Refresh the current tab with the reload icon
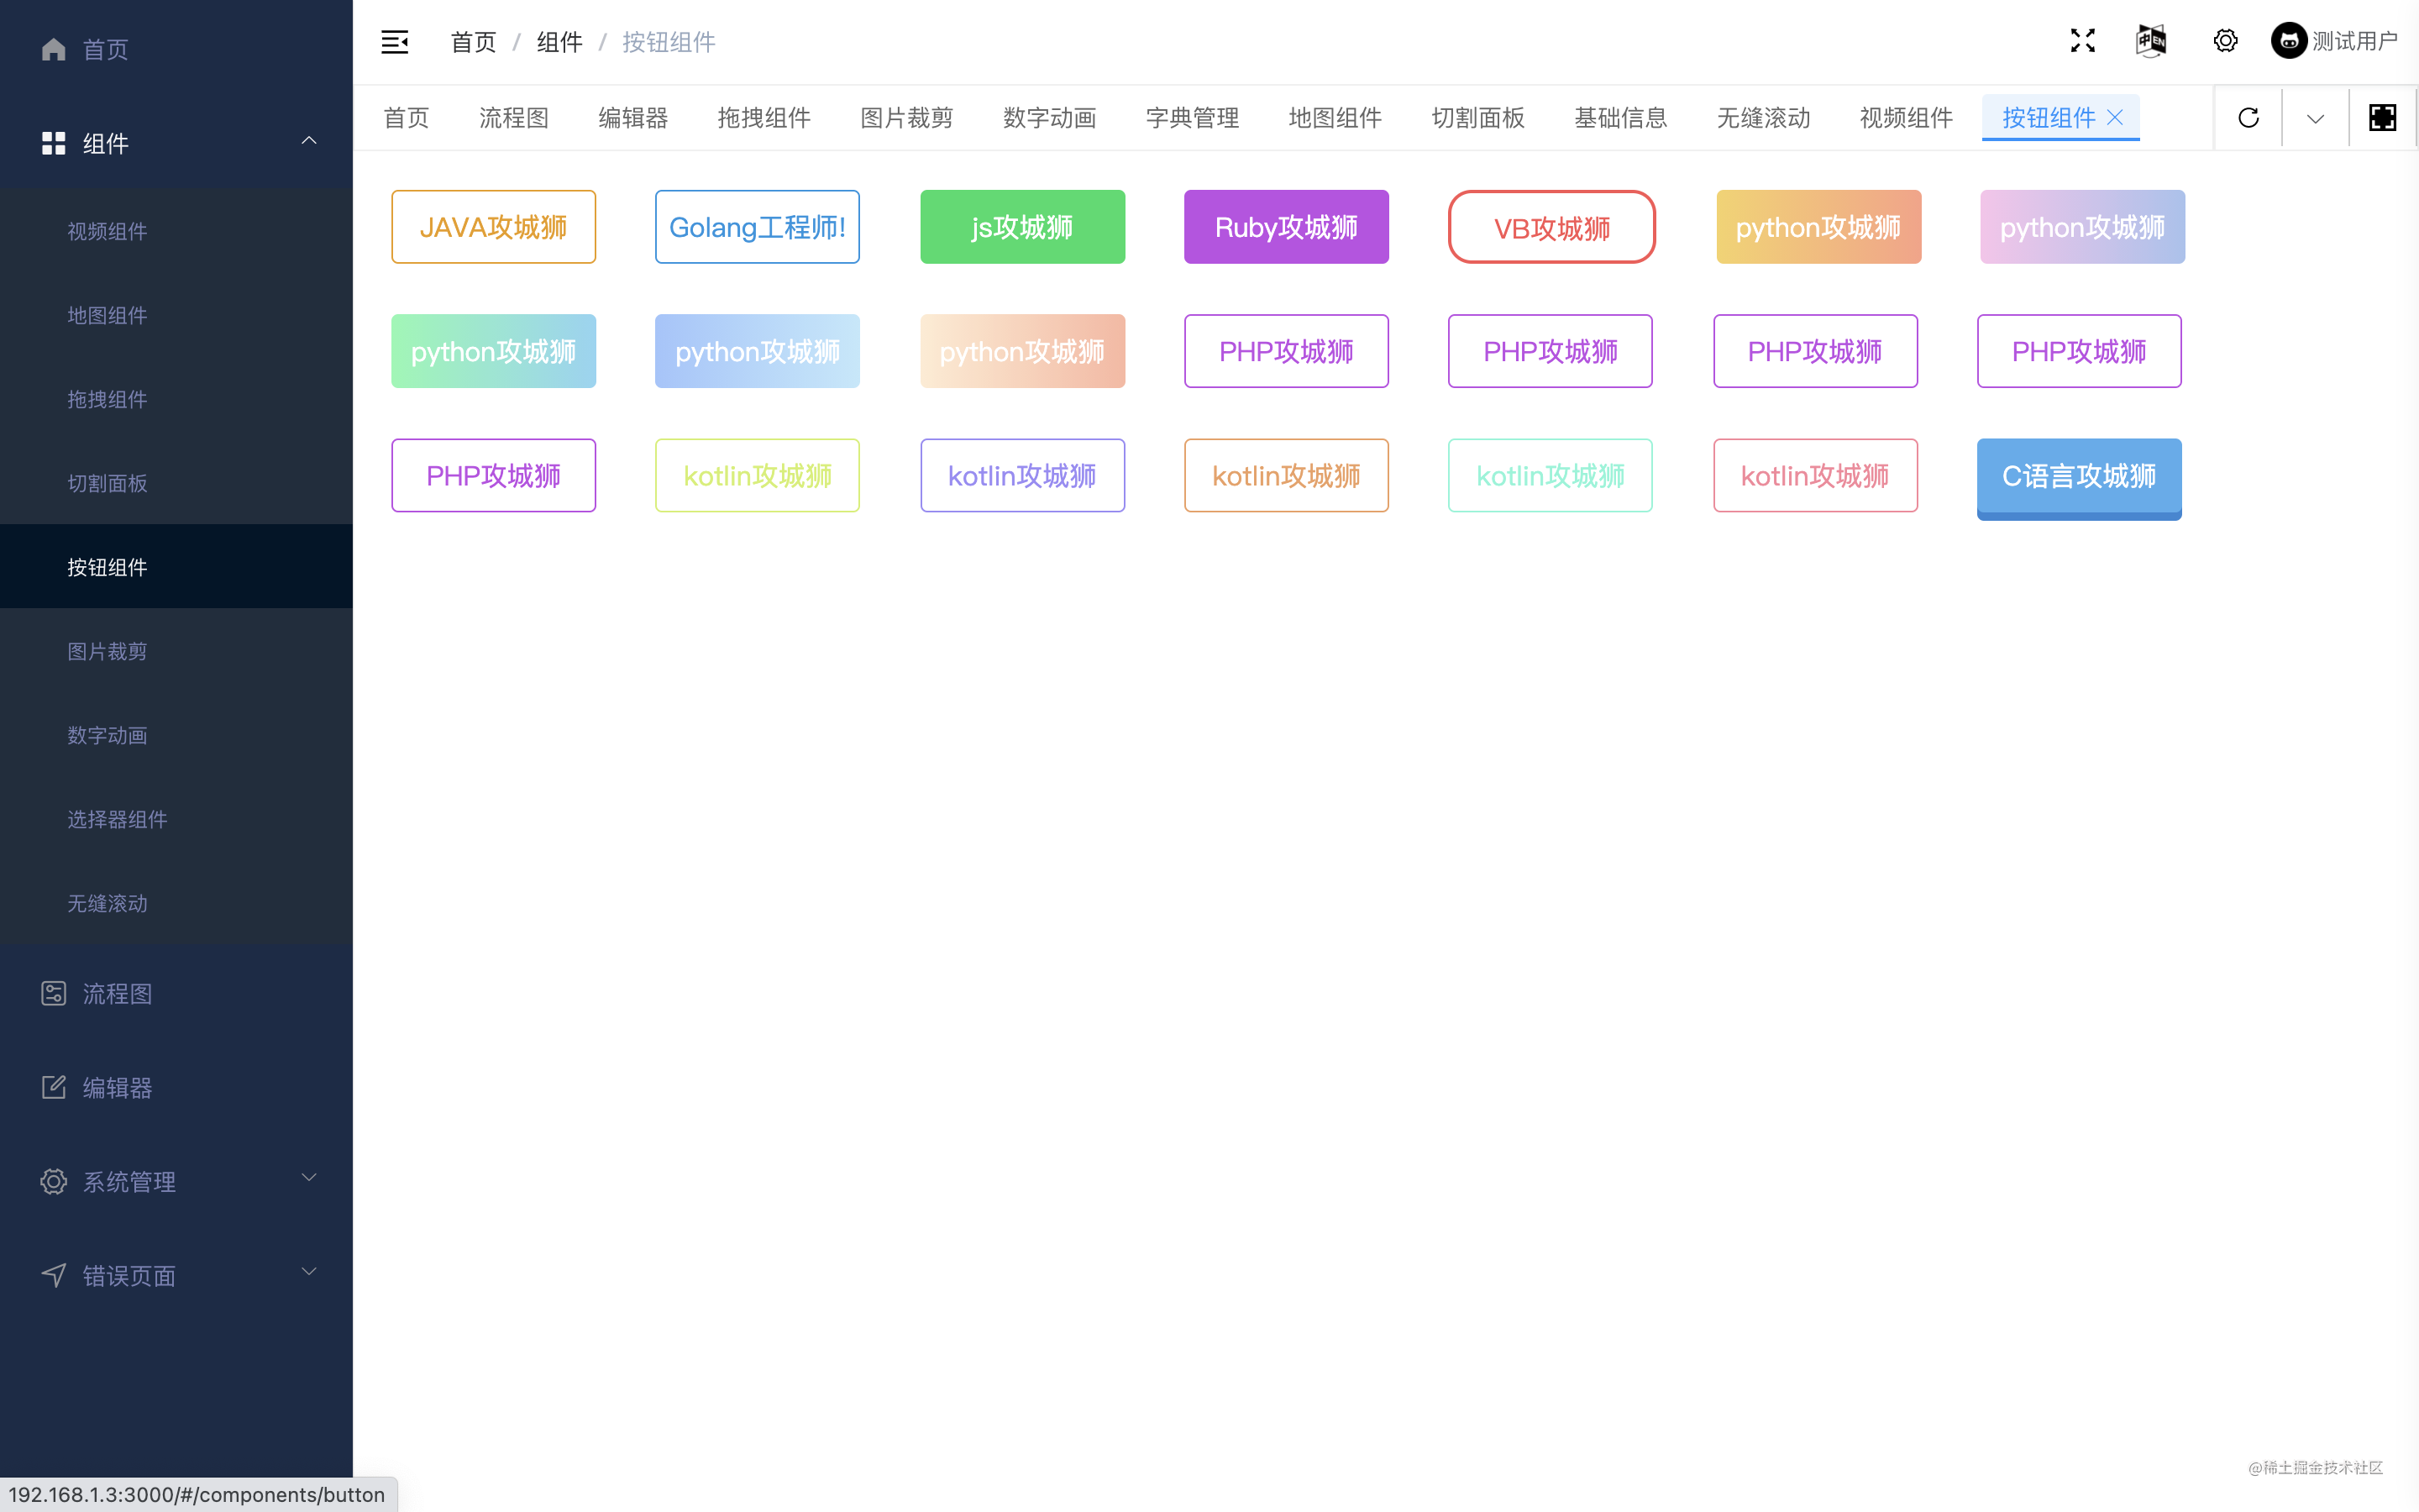This screenshot has height=1512, width=2419. coord(2248,118)
